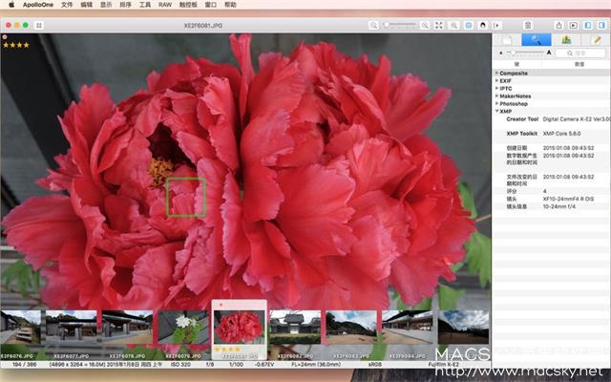Image resolution: width=611 pixels, height=382 pixels.
Task: Click the slide panel arrow icon
Action: click(496, 26)
